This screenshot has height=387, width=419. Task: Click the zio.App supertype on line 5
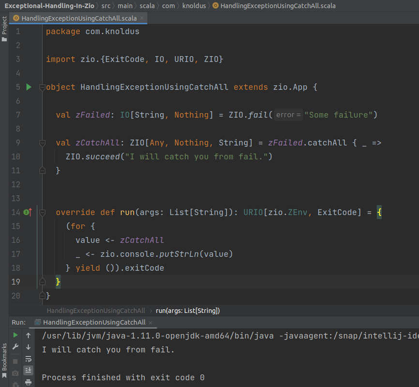[x=290, y=87]
